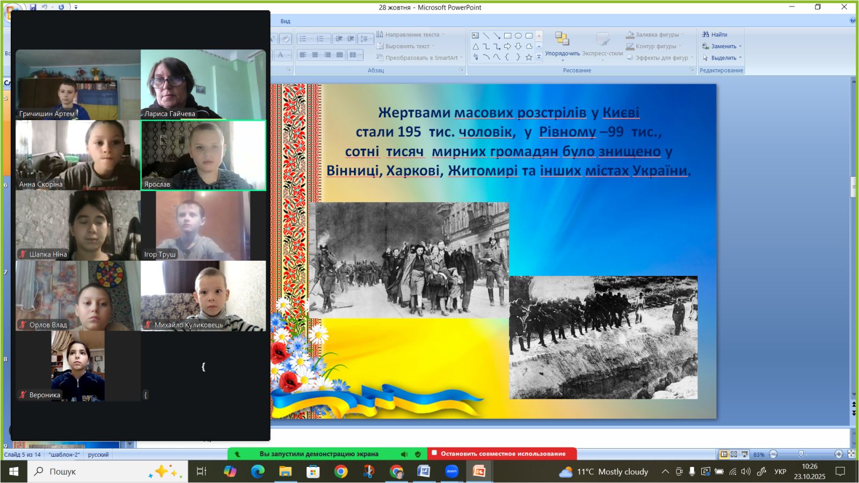Expand the shapes gallery more arrow

539,57
